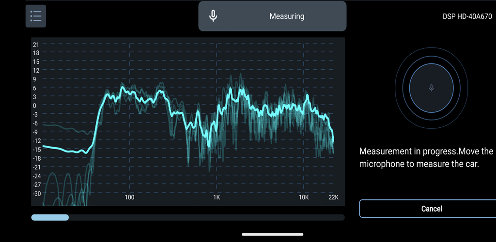
Task: Click the 21 dB axis label
Action: pos(36,45)
